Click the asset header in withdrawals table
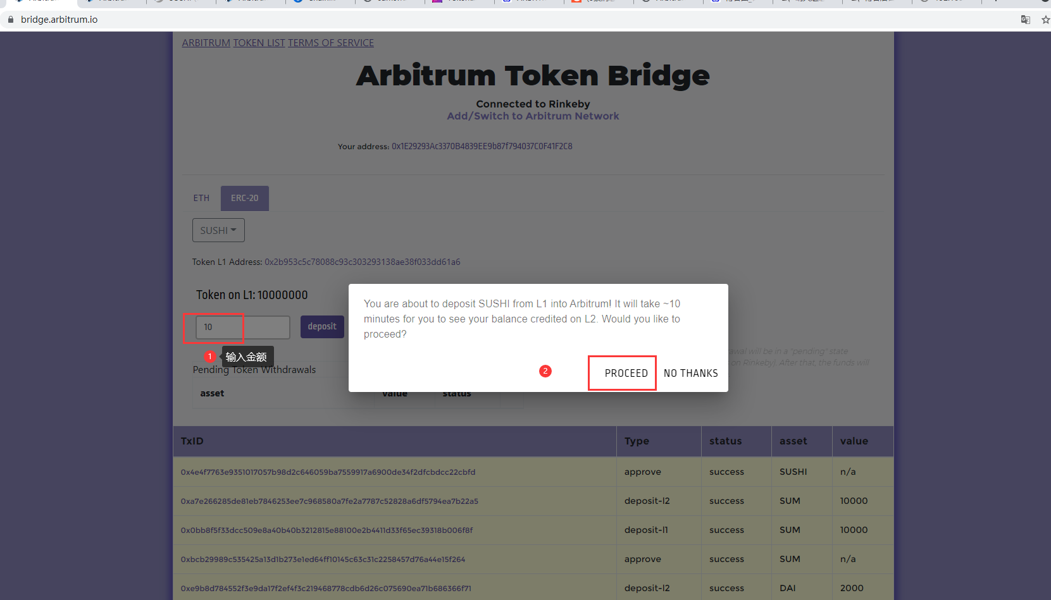Screen dimensions: 1051x600 [x=212, y=393]
